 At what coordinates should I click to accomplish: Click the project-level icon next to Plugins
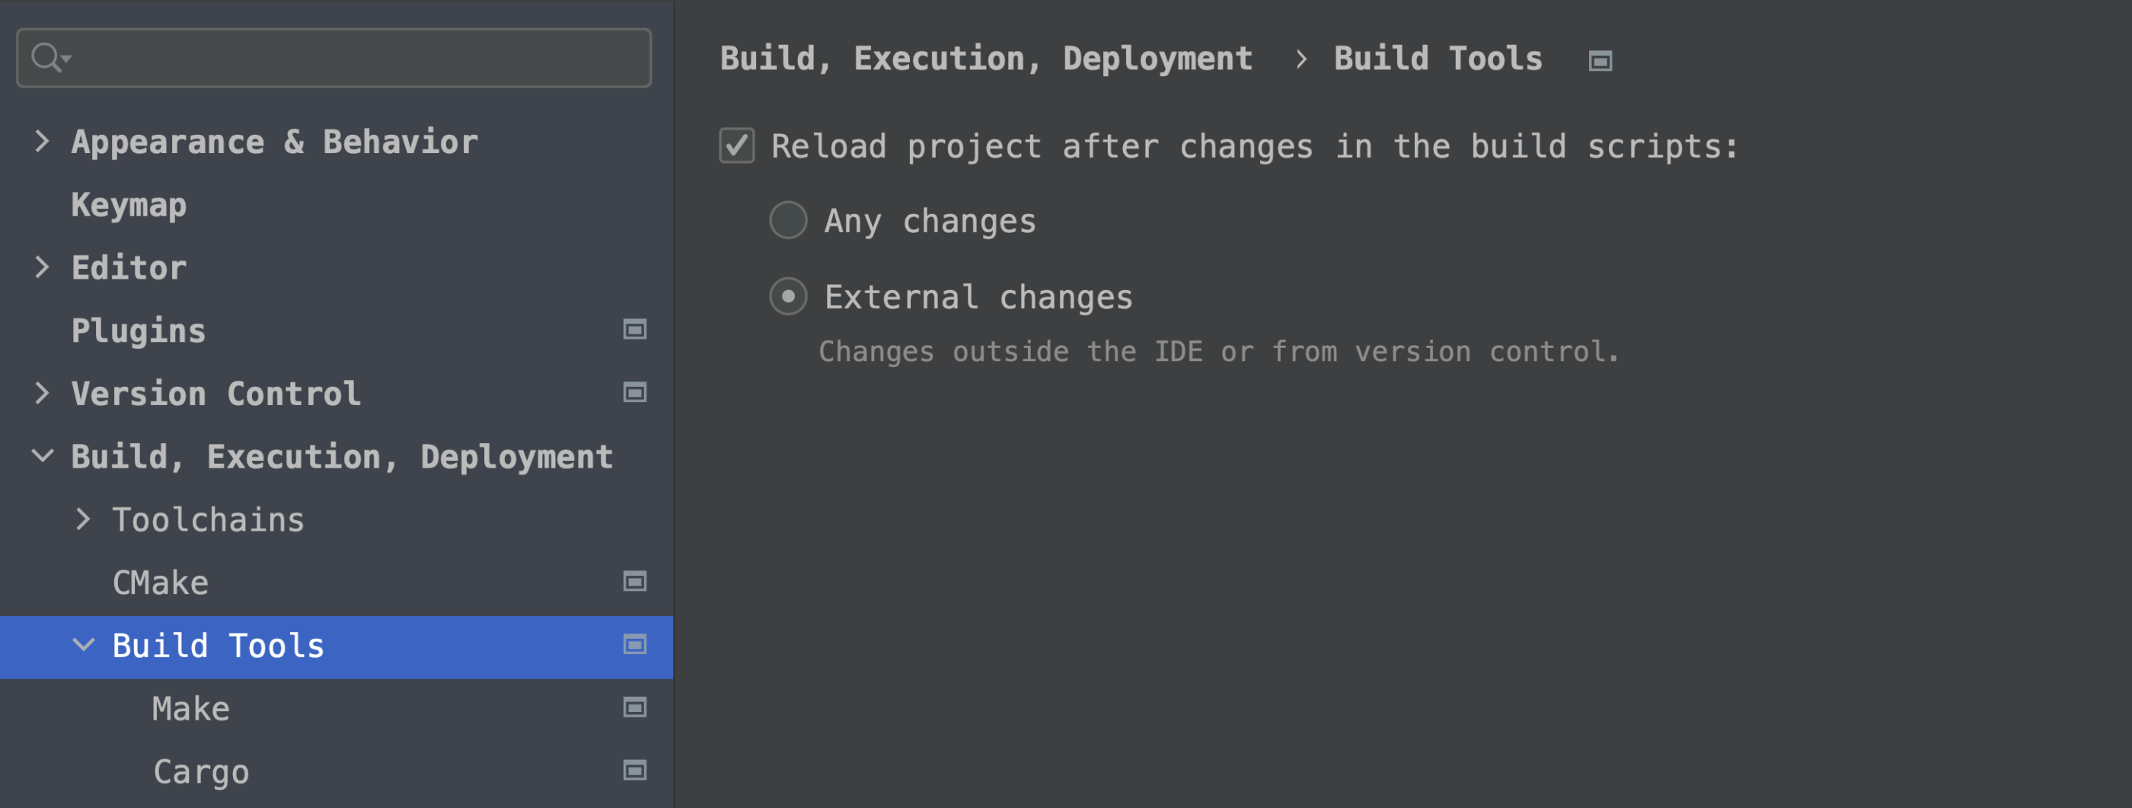point(635,330)
